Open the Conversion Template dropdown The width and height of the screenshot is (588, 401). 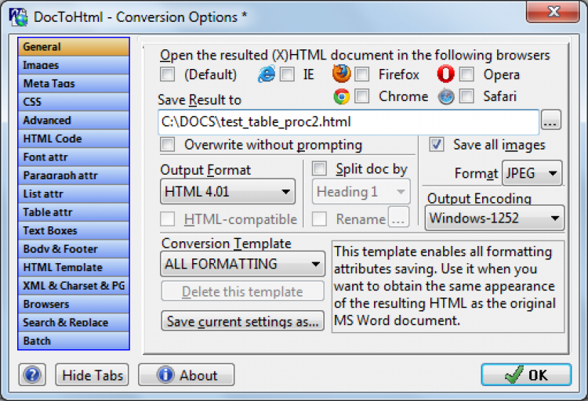tap(242, 264)
